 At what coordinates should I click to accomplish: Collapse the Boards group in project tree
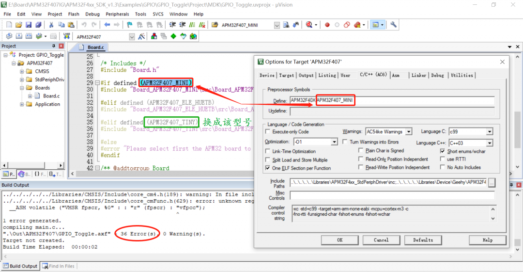click(x=22, y=88)
